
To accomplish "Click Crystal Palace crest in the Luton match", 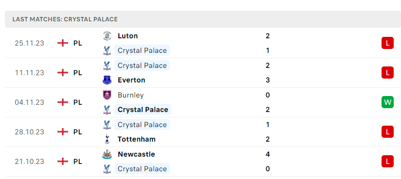I will click(107, 50).
